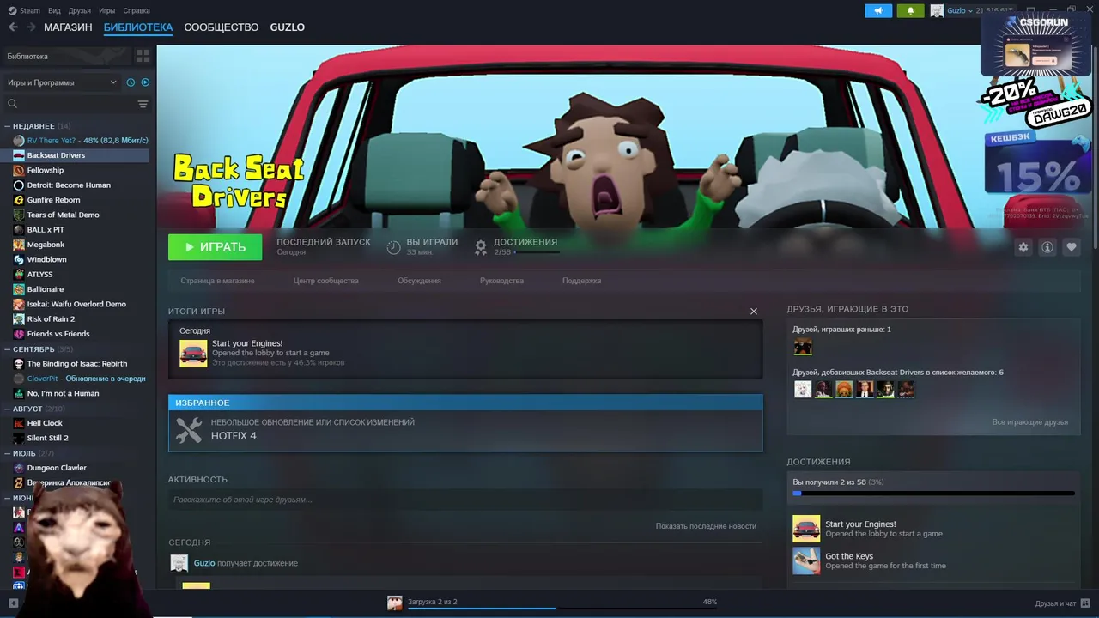Toggle the recent activity clock filter
1099x618 pixels.
pyautogui.click(x=131, y=82)
